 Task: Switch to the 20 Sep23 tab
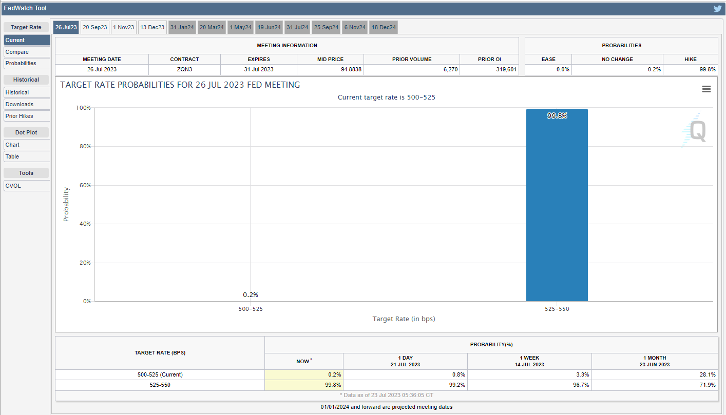95,27
